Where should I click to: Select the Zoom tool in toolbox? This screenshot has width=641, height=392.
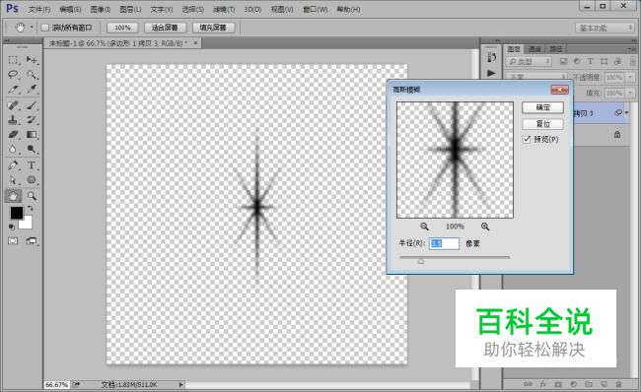click(32, 196)
